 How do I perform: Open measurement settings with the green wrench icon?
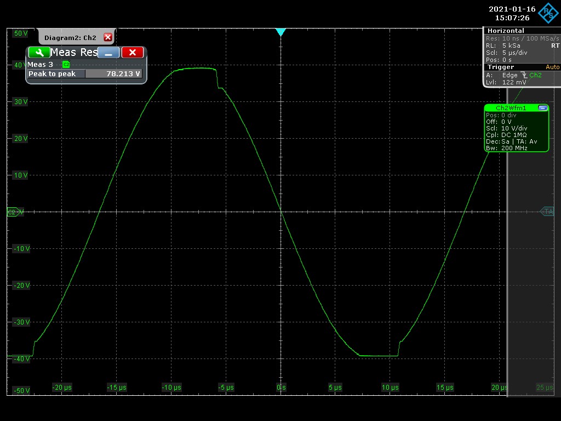coord(39,53)
